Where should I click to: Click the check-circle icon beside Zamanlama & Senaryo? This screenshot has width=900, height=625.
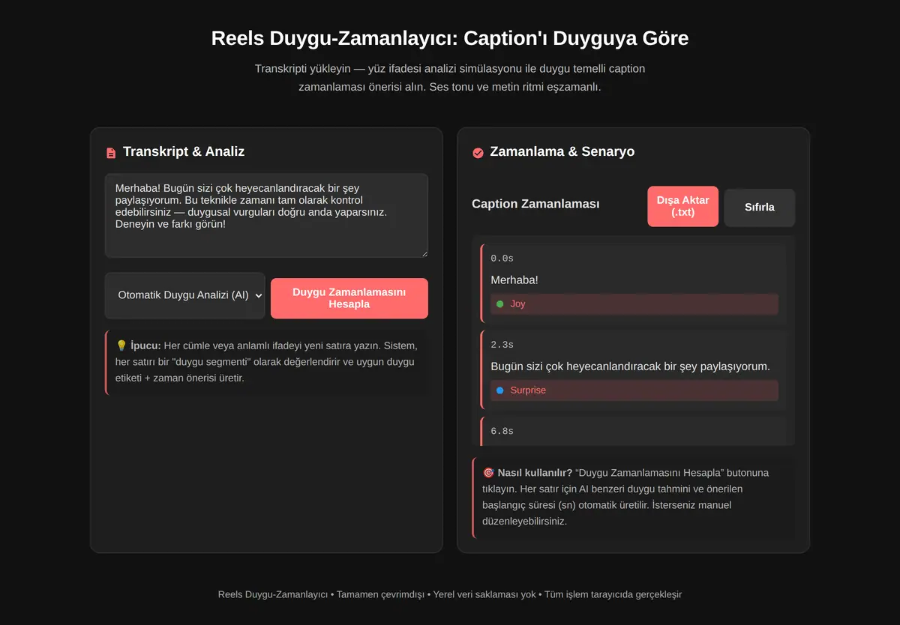(478, 153)
